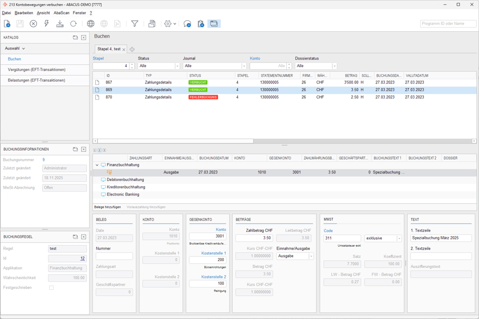Click the new document toolbar icon
479x319 pixels.
pyautogui.click(x=7, y=24)
